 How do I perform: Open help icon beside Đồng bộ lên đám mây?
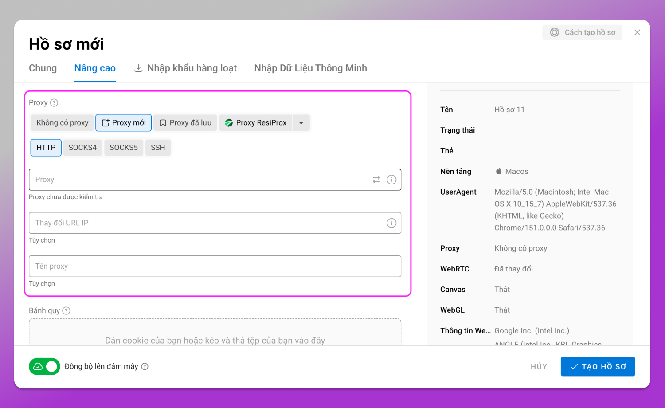pyautogui.click(x=145, y=366)
